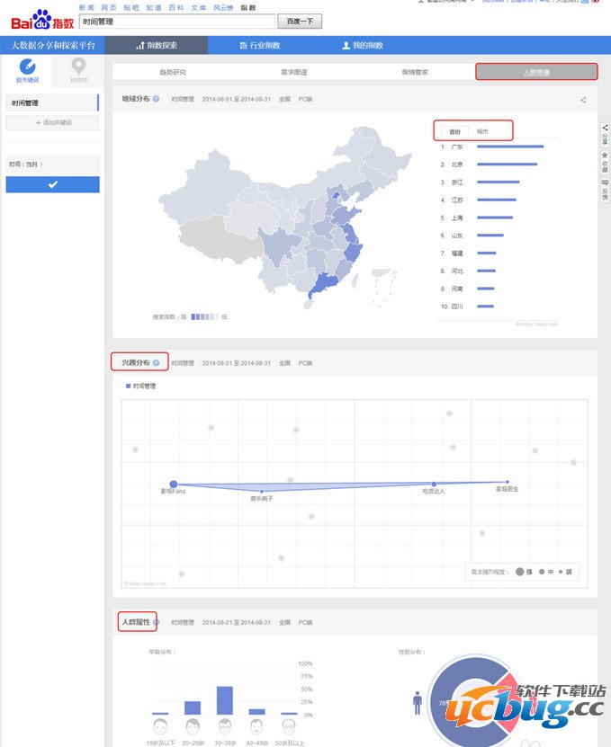Click the 收藏 star side button
The height and width of the screenshot is (747, 611).
click(604, 163)
